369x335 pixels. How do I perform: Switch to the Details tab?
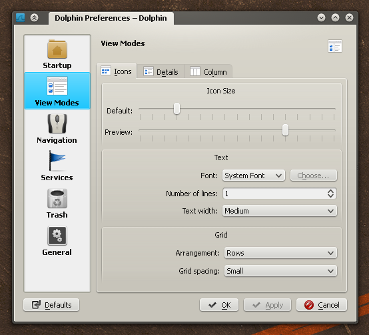coord(161,71)
